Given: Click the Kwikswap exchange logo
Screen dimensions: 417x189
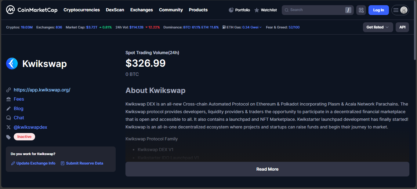Looking at the screenshot, I should (x=12, y=64).
